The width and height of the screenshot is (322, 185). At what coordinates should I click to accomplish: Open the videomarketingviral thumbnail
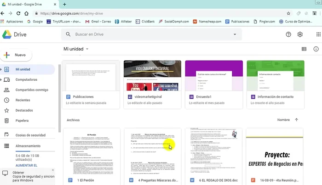152,76
